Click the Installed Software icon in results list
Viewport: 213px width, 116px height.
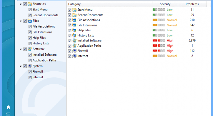(74, 41)
